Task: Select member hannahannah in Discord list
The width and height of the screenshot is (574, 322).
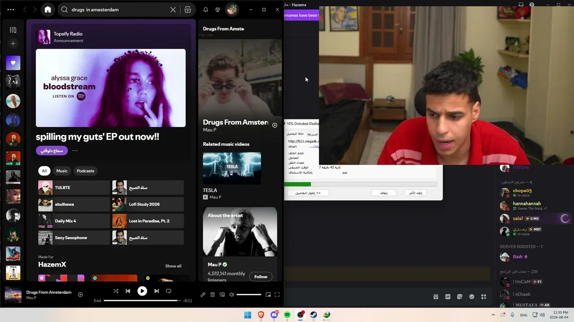Action: pyautogui.click(x=535, y=206)
